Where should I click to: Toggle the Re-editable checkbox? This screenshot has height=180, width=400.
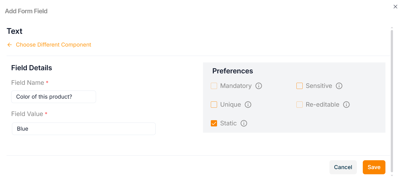tap(300, 105)
